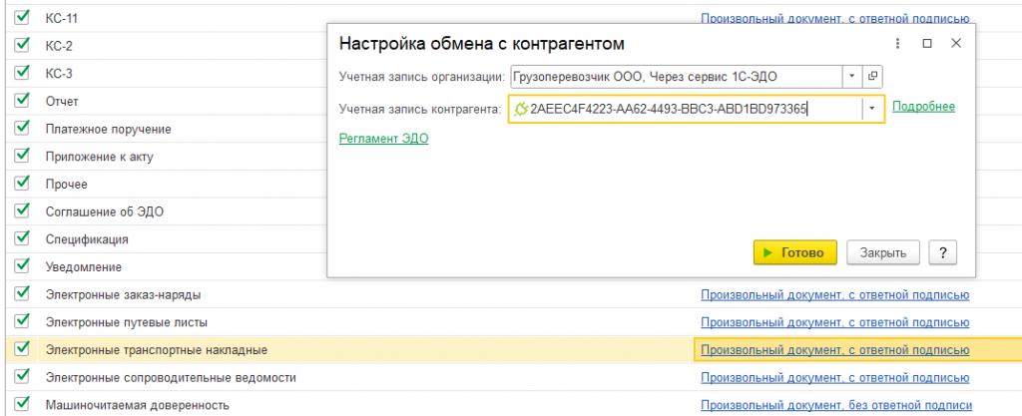Uncheck Электронные заказ-наряды checkbox
1022x416 pixels.
point(22,293)
